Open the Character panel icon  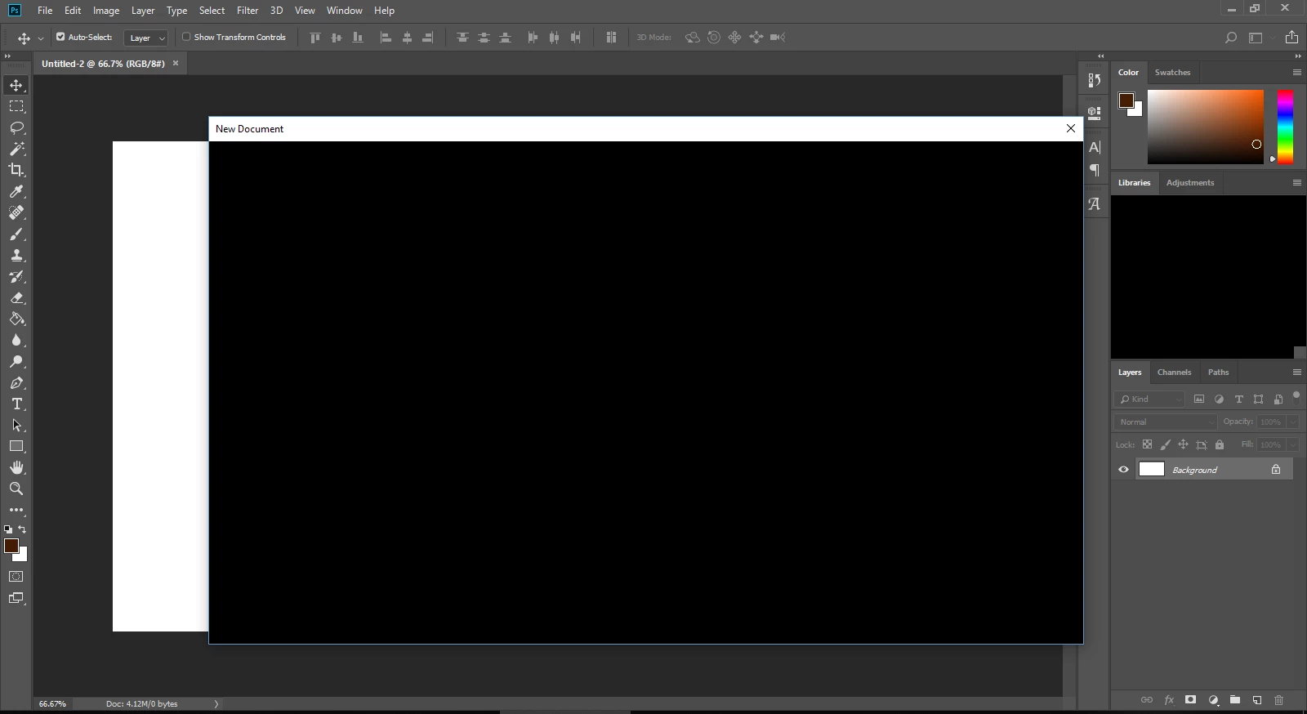[x=1095, y=147]
